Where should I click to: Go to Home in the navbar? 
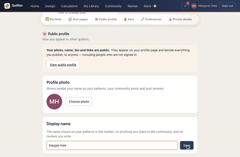pos(35,6)
